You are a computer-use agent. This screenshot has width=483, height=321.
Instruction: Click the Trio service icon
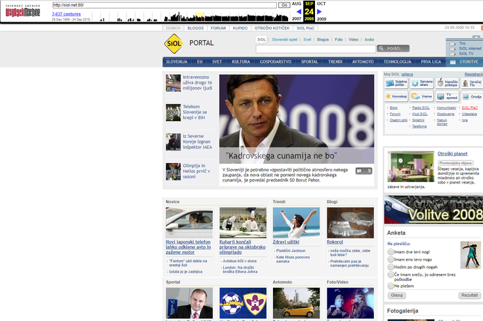pos(453,43)
